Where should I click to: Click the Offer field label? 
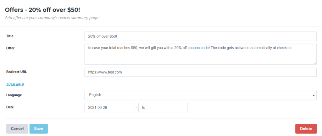[x=10, y=48]
